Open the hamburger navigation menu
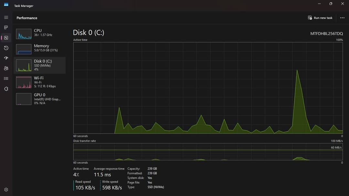Viewport: 349px width, 196px height. 6,17
